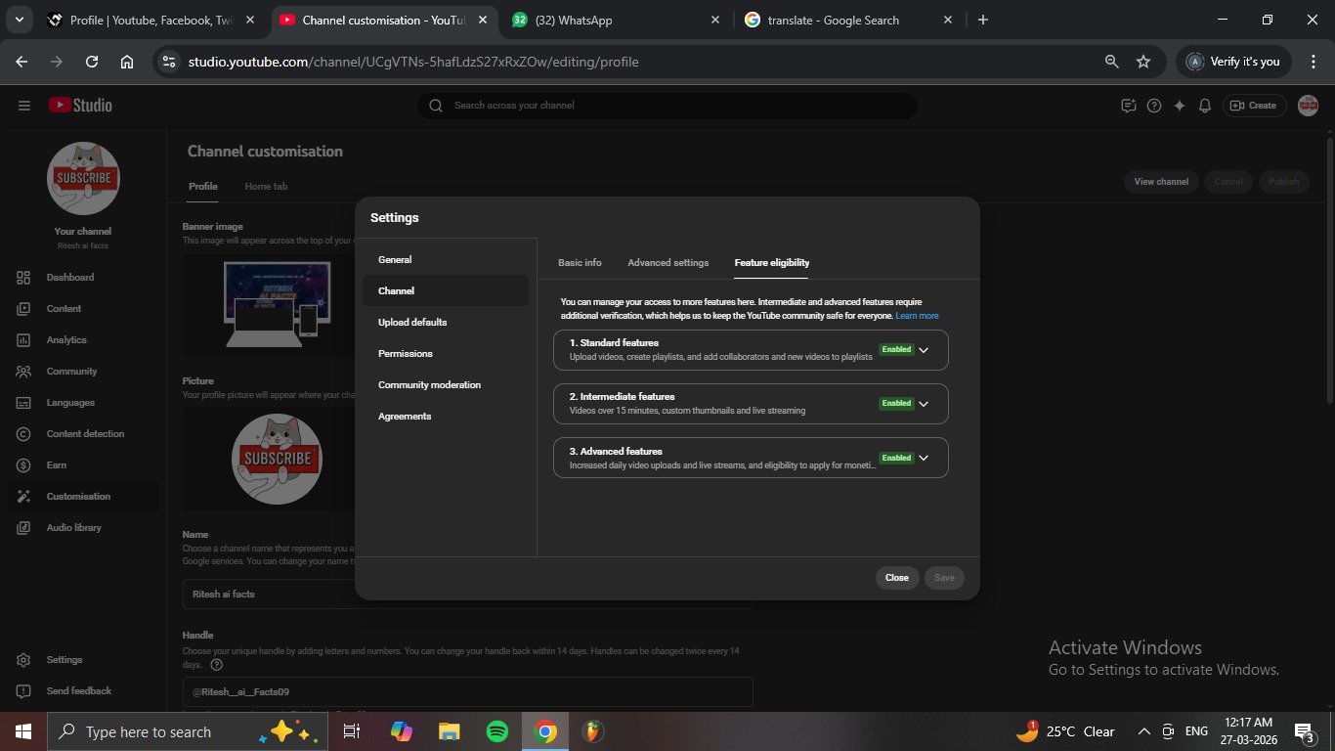1335x751 pixels.
Task: Click the send feedback icon in header
Action: [x=1129, y=106]
